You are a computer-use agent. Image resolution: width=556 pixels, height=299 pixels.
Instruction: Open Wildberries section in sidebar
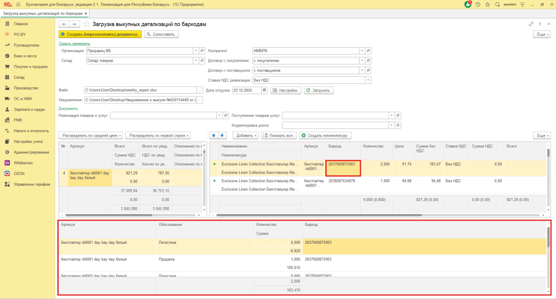pyautogui.click(x=26, y=162)
